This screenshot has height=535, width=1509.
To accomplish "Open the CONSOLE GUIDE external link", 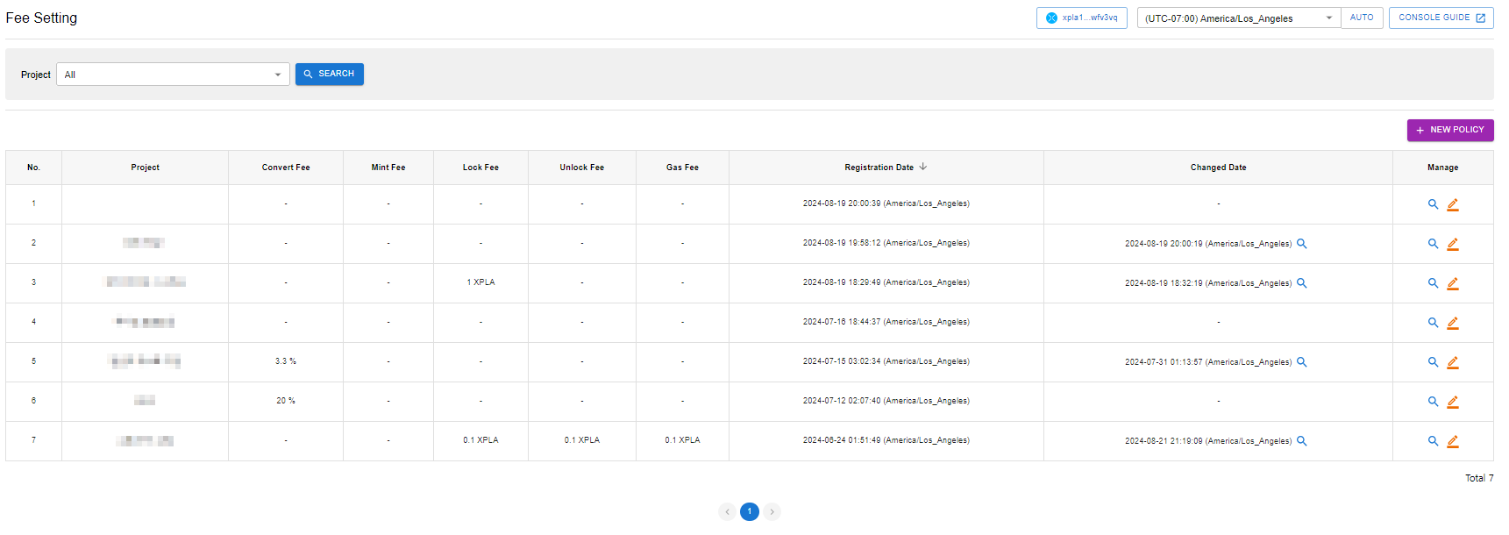I will pos(1441,18).
